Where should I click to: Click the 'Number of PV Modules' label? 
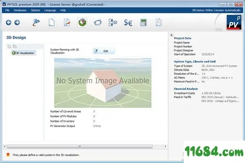coord(63,116)
